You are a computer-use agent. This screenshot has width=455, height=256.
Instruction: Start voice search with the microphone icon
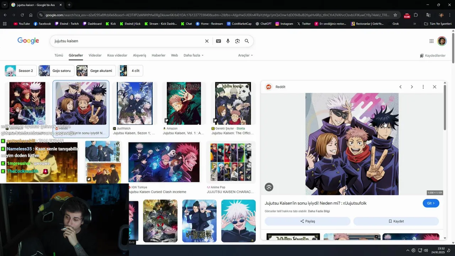(x=228, y=41)
